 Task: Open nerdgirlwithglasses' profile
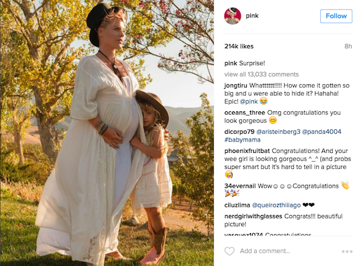tap(253, 216)
